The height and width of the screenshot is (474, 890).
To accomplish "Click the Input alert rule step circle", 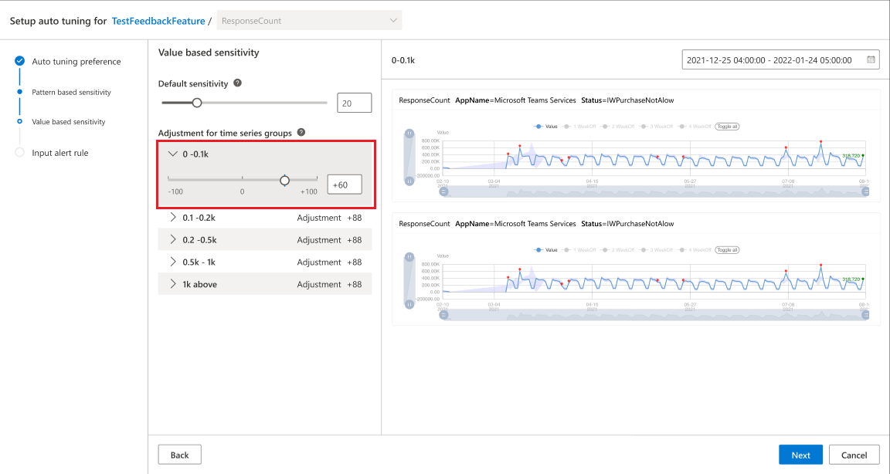I will pos(19,153).
